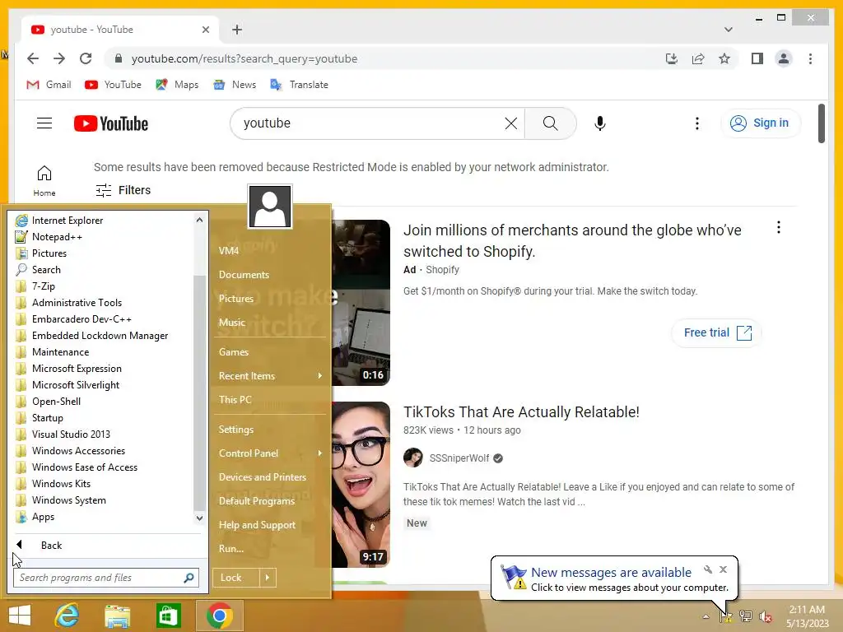Click the Free trial button
Viewport: 843px width, 632px height.
point(717,332)
